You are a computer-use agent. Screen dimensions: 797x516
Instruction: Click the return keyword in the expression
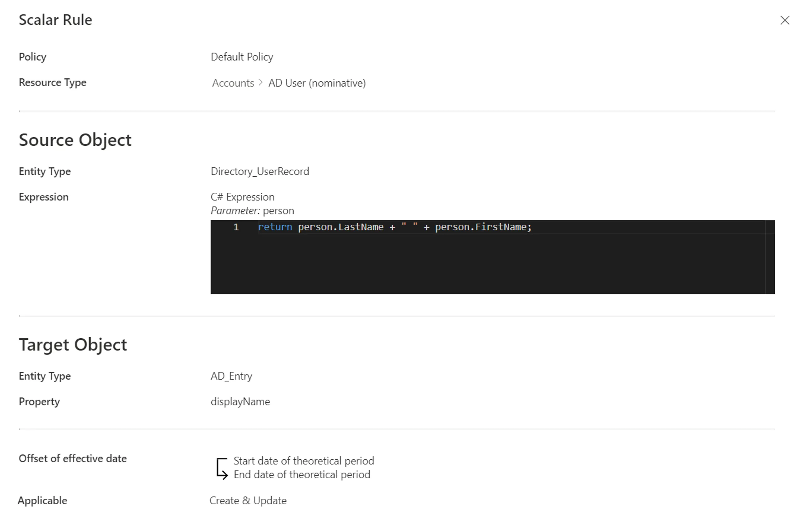[x=275, y=227]
